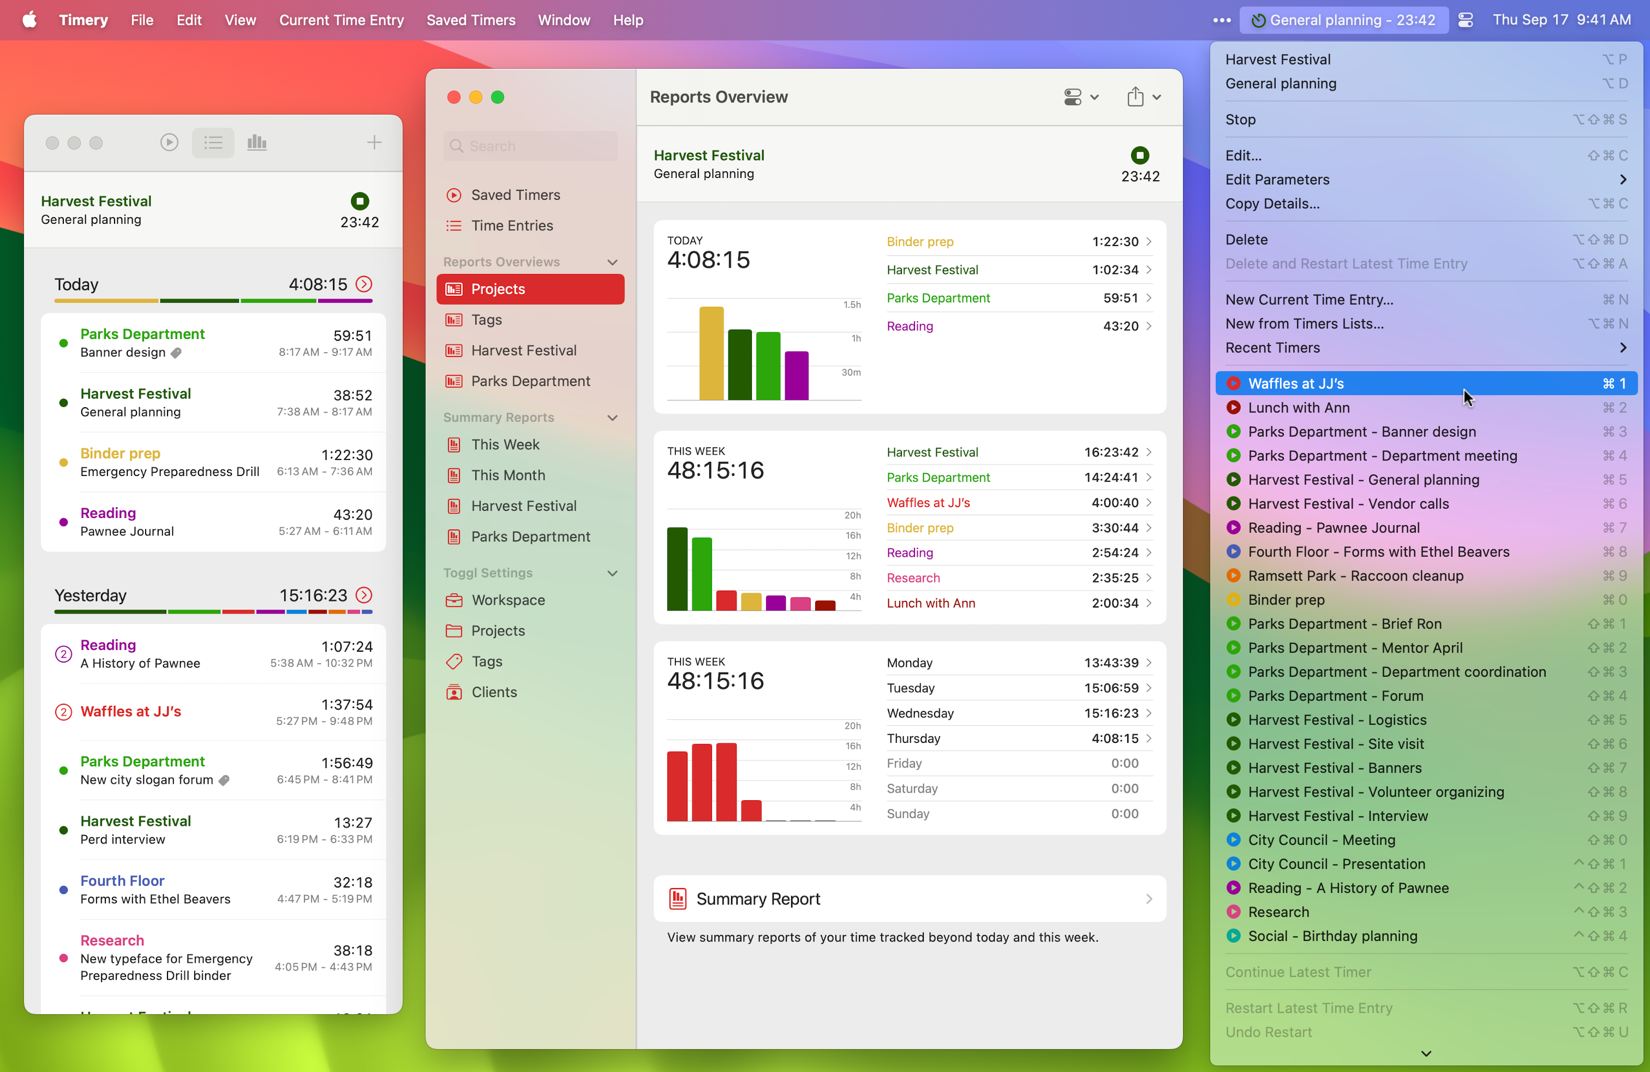Viewport: 1650px width, 1072px height.
Task: Click yellow Binder prep bar in Today chart
Action: pyautogui.click(x=712, y=353)
